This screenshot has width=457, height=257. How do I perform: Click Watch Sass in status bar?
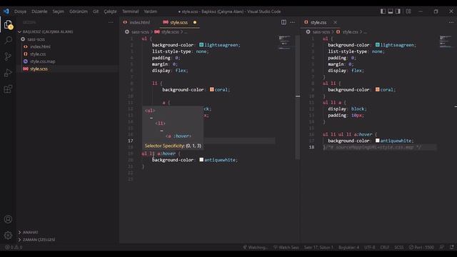pyautogui.click(x=286, y=248)
